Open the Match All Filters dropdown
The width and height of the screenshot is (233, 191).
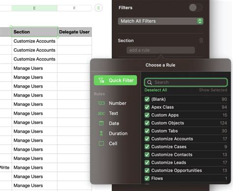(x=161, y=21)
